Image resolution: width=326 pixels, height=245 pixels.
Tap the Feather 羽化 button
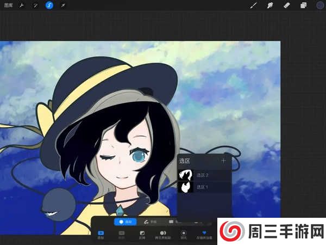point(184,235)
